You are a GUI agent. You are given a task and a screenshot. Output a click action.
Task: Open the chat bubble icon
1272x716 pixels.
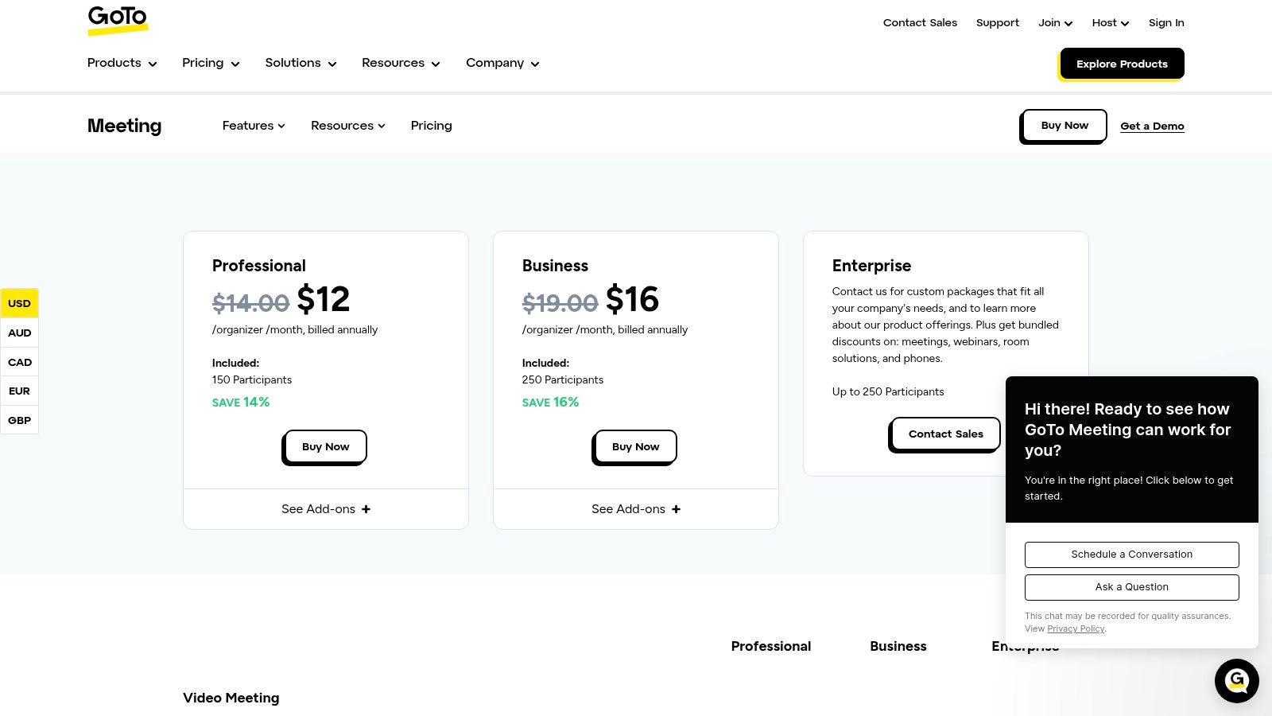(1236, 681)
